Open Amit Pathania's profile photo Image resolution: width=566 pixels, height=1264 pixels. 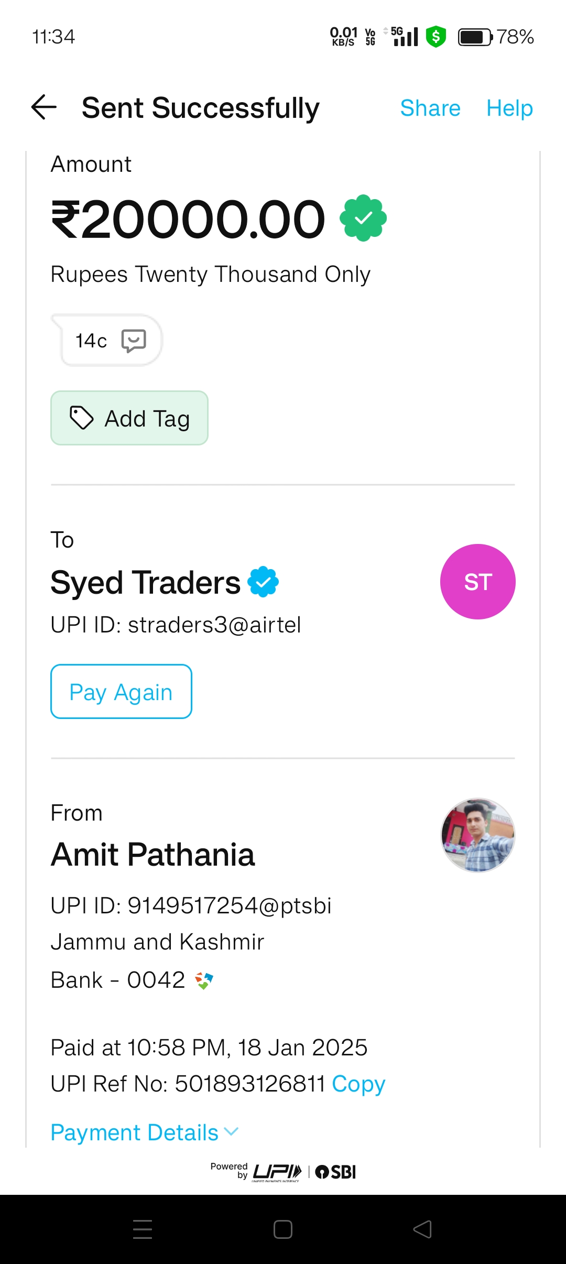point(477,835)
